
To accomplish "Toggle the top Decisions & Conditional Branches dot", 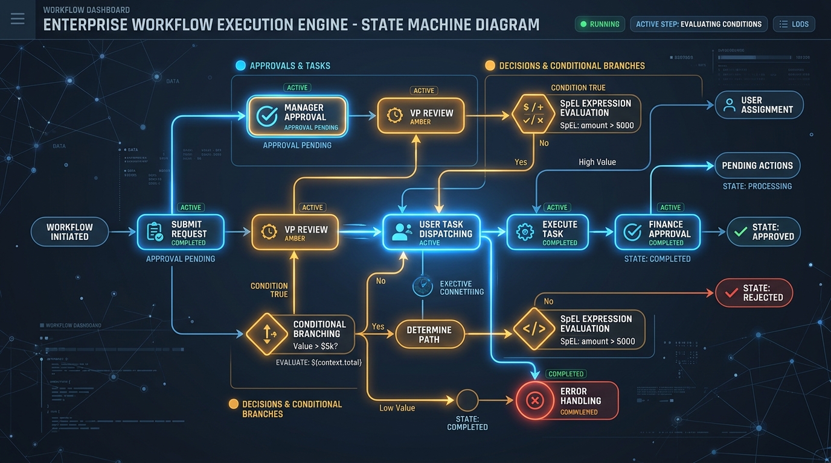I will click(x=490, y=66).
